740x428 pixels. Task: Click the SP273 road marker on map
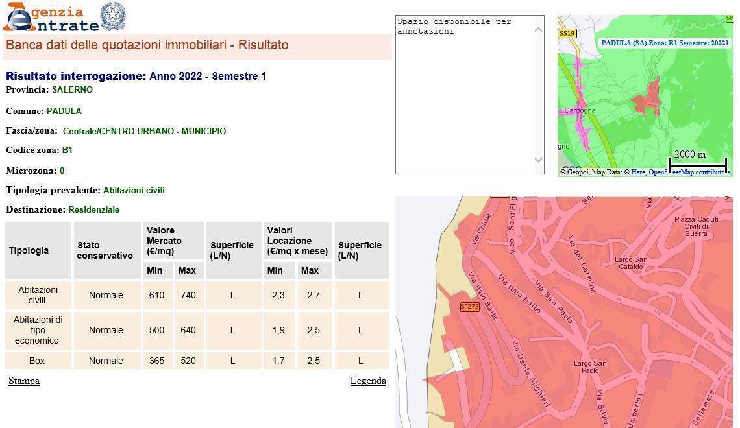coord(469,307)
